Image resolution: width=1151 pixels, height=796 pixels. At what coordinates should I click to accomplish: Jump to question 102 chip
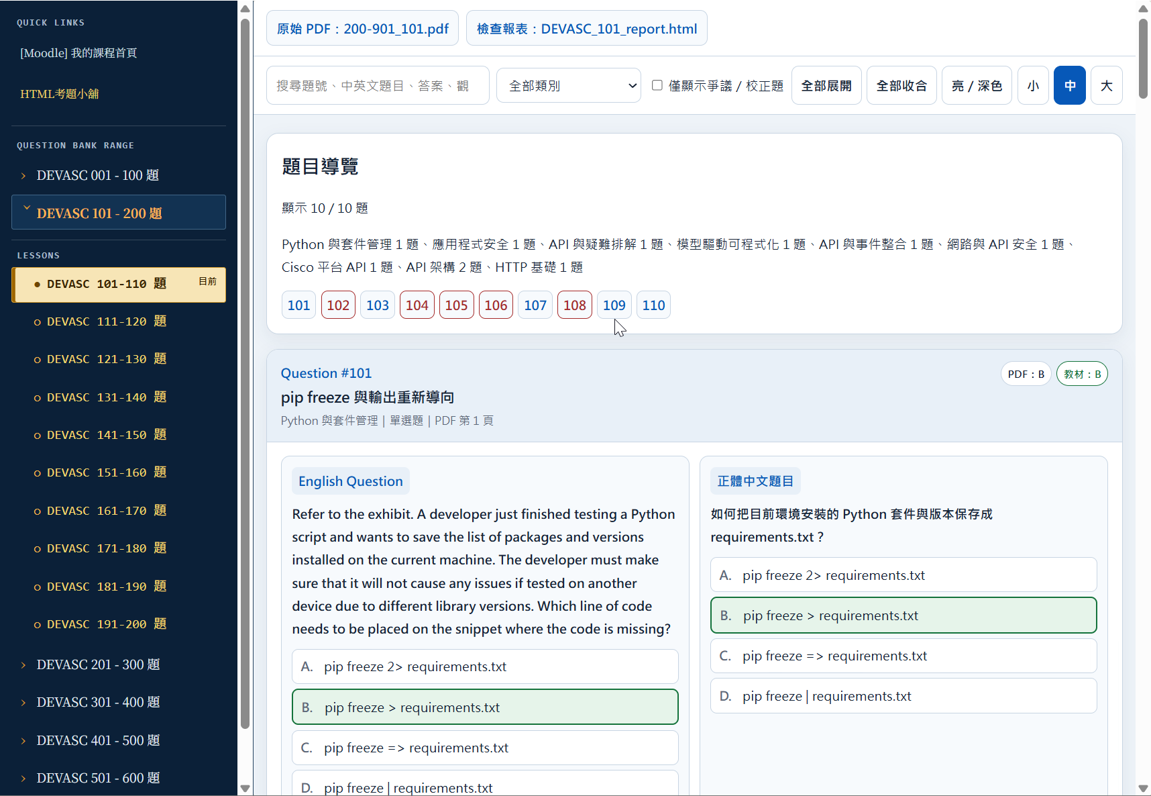pyautogui.click(x=338, y=305)
